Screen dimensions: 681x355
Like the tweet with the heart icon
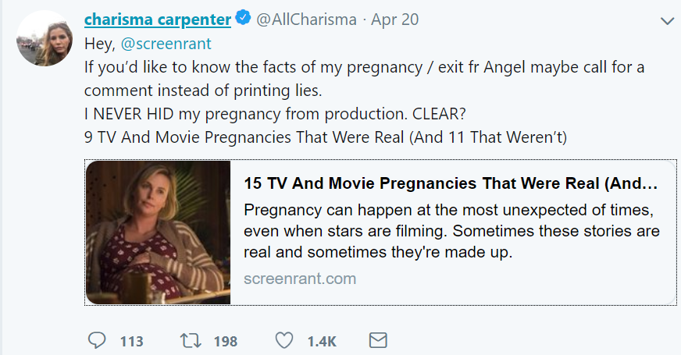pos(285,341)
